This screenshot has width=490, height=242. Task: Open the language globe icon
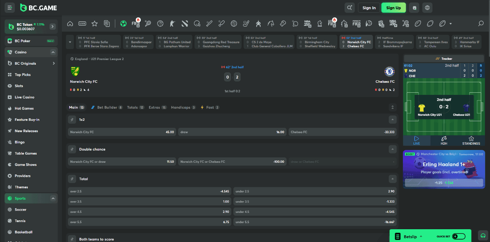(x=427, y=8)
